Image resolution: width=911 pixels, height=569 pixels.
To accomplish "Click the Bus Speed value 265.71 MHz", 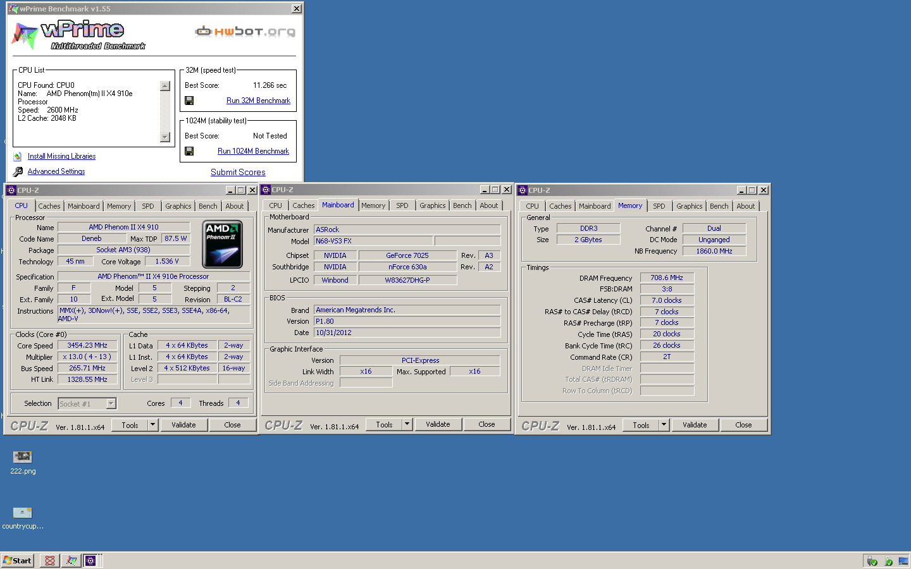I will pos(87,368).
